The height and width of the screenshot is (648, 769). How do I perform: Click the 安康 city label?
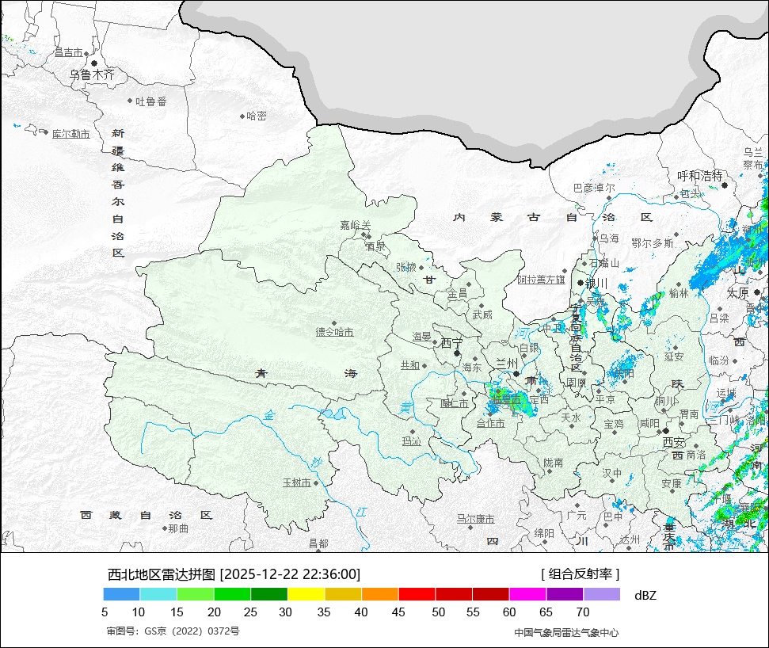(672, 484)
